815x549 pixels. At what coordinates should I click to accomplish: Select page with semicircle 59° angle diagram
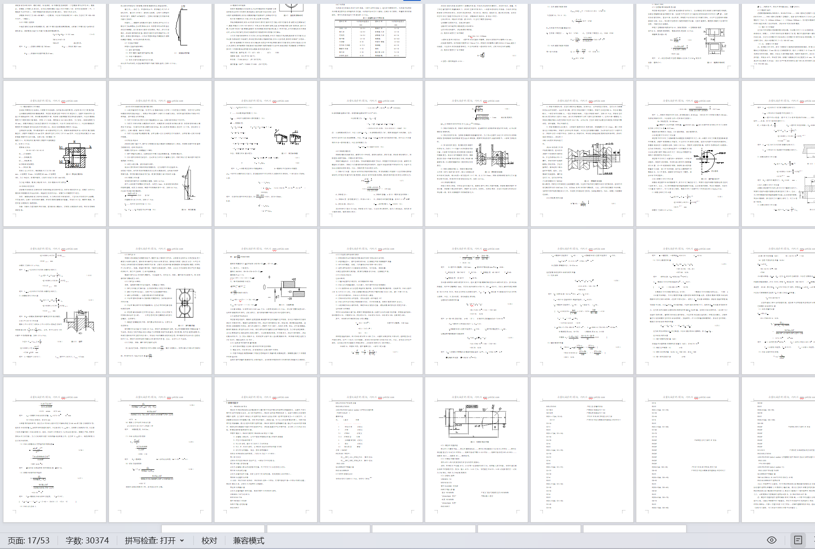(x=687, y=154)
